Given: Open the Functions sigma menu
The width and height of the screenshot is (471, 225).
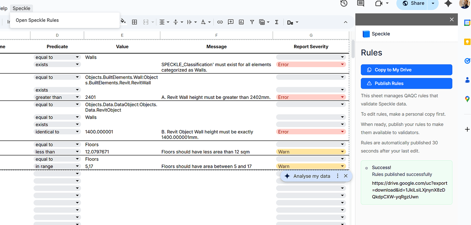Looking at the screenshot, I should click(276, 22).
